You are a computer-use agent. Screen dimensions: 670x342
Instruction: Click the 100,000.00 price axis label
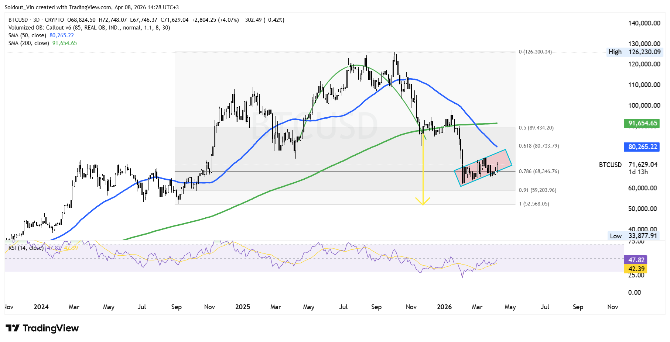(644, 106)
